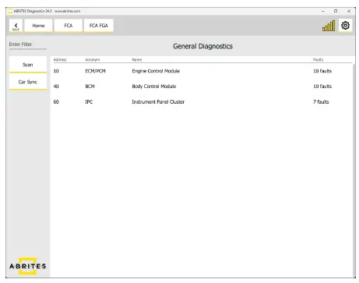The image size is (359, 283).
Task: Sort by Address column header
Action: pyautogui.click(x=60, y=60)
